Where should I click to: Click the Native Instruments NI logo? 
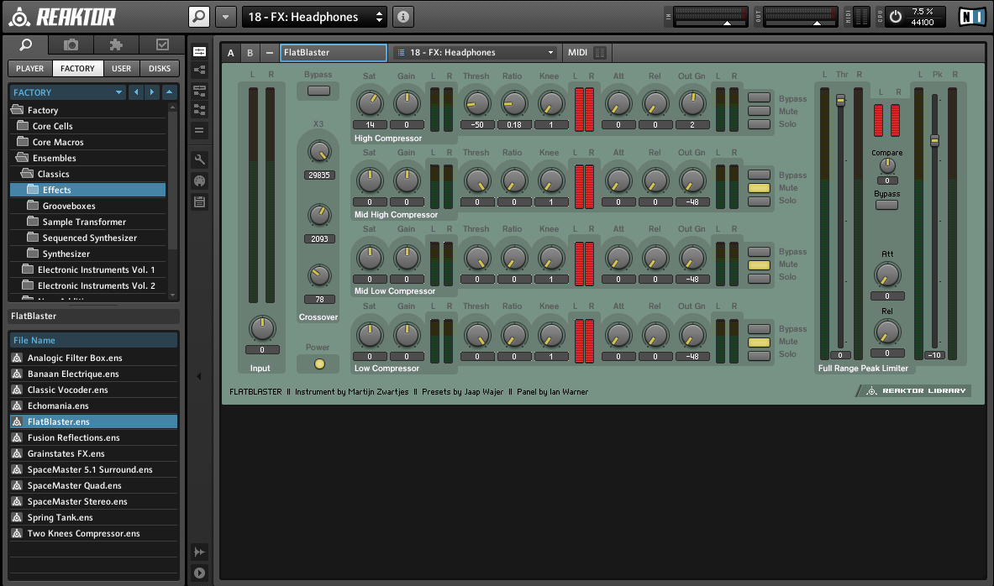(x=972, y=17)
